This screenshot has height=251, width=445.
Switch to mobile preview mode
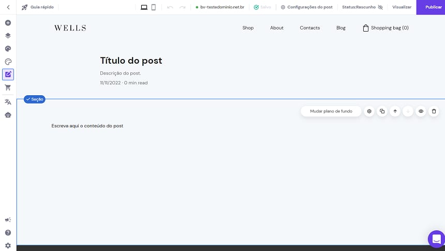click(x=154, y=7)
